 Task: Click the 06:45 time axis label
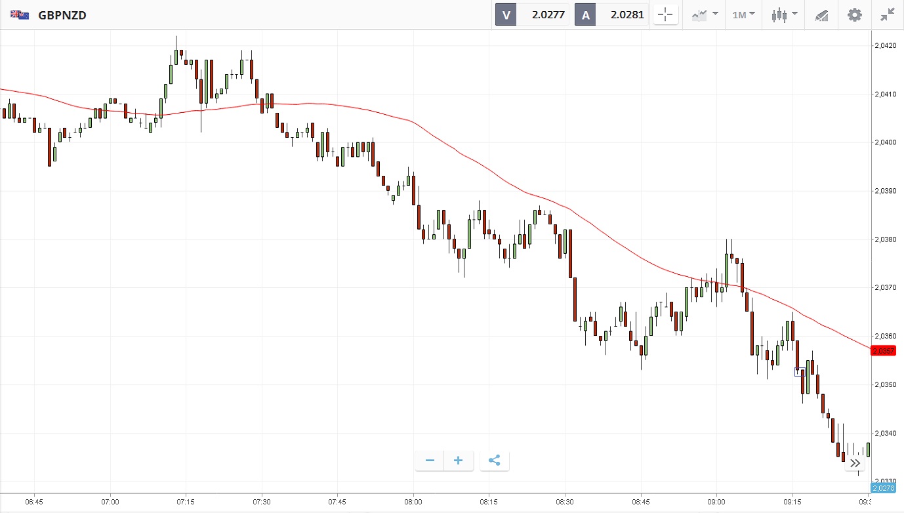[x=34, y=502]
